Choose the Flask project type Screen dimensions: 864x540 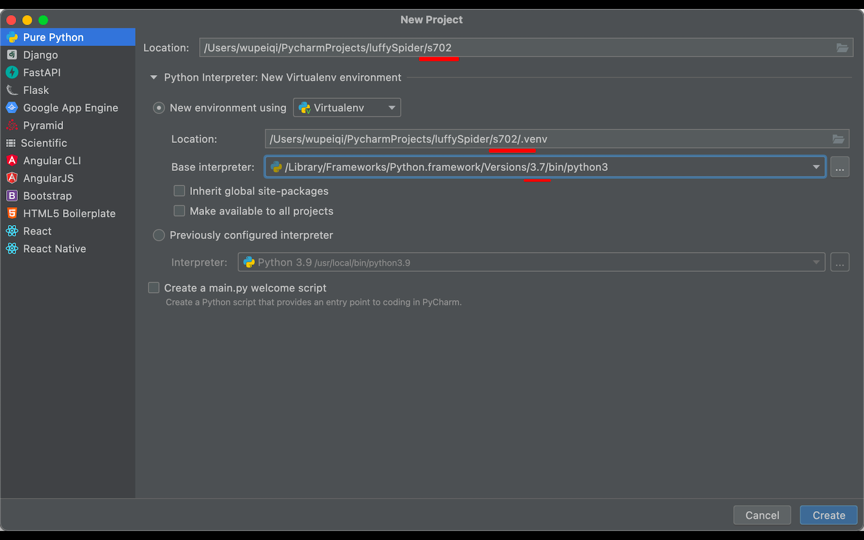point(68,90)
